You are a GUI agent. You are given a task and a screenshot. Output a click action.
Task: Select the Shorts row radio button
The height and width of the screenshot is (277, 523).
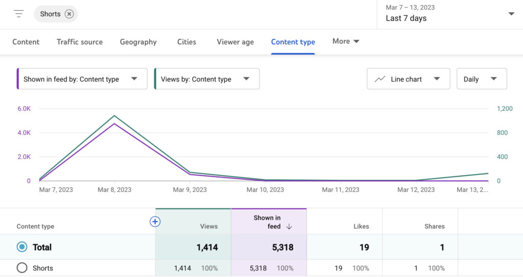coord(22,268)
